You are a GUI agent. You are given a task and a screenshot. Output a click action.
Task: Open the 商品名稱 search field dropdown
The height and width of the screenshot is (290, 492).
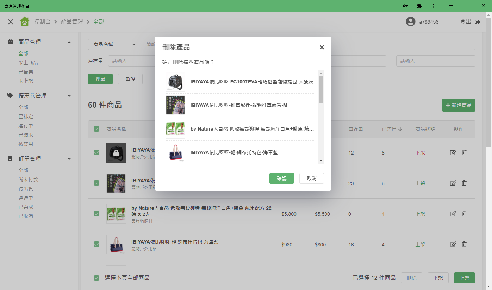click(x=114, y=44)
